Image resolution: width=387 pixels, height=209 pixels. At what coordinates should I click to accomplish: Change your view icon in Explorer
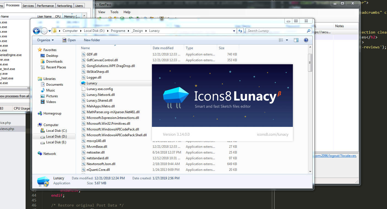(281, 40)
